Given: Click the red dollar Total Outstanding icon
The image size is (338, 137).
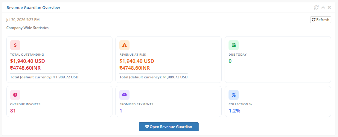Looking at the screenshot, I should tap(15, 45).
